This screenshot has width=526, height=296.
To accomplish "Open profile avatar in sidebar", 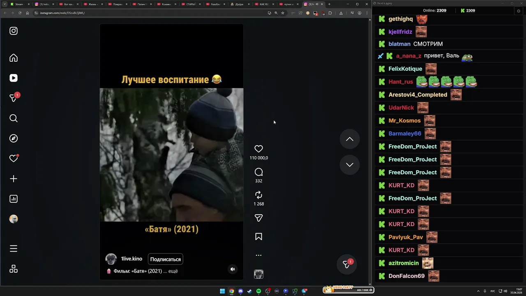I will (14, 219).
